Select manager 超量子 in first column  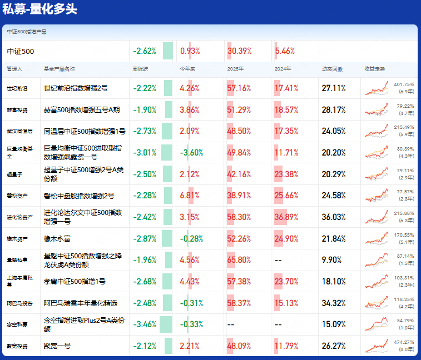pyautogui.click(x=14, y=174)
